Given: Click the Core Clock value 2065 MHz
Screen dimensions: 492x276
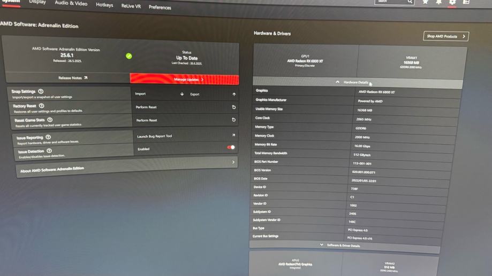Looking at the screenshot, I should click(x=364, y=119).
